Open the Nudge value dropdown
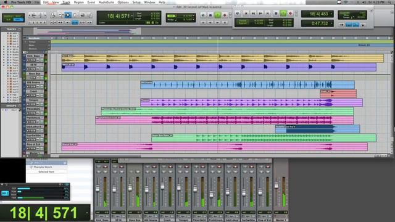The width and height of the screenshot is (395, 222). point(193,20)
